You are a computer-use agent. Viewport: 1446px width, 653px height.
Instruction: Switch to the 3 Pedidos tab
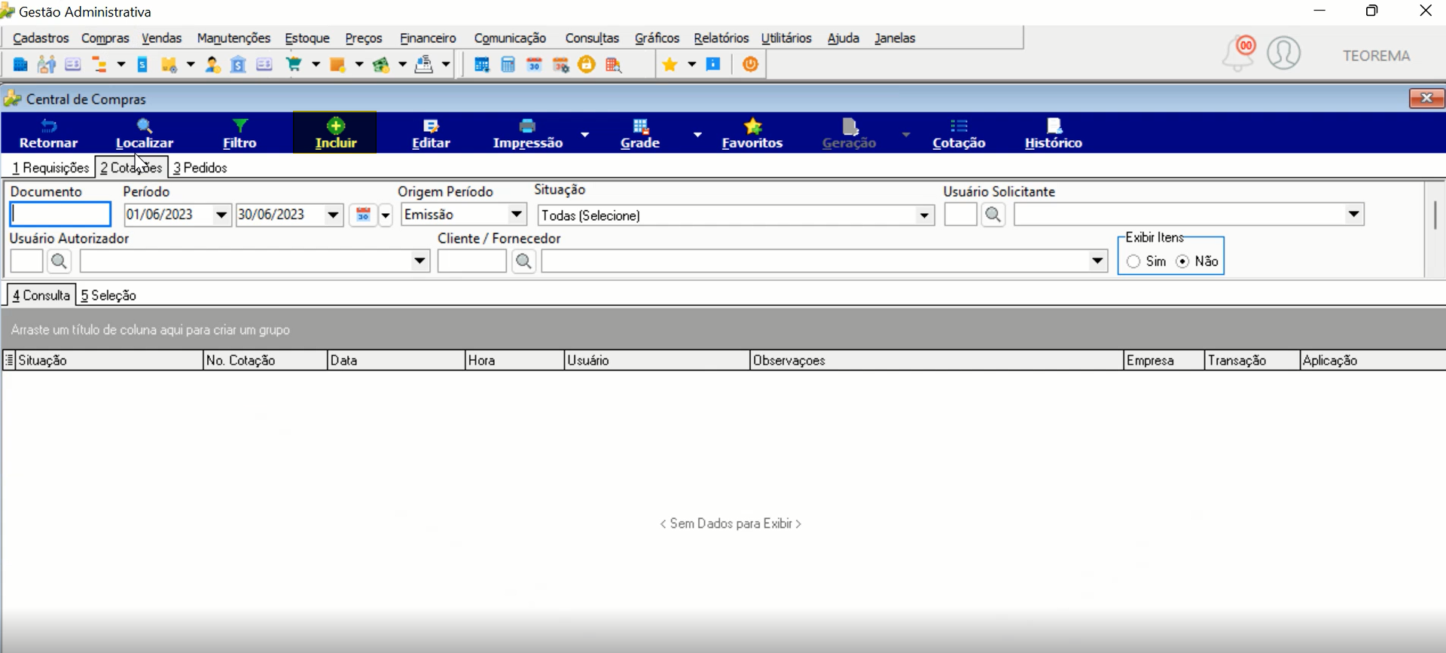coord(200,168)
